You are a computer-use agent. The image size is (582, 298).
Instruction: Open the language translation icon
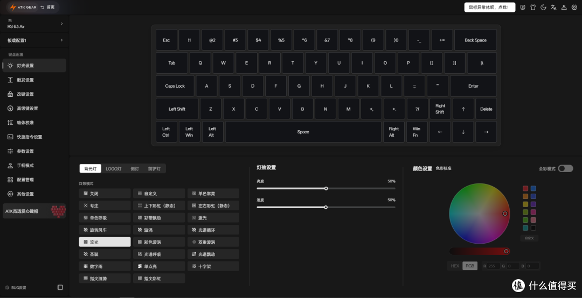click(553, 8)
